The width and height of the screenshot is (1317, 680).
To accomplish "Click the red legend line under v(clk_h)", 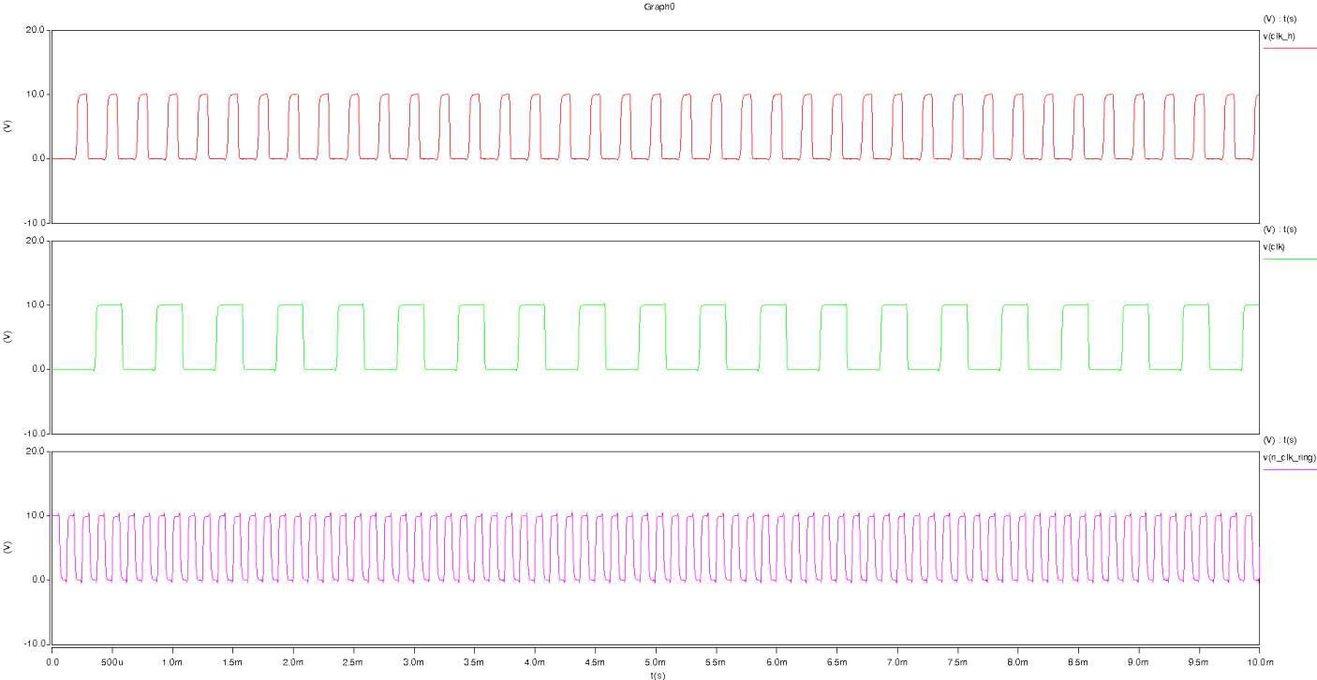I will click(1290, 48).
